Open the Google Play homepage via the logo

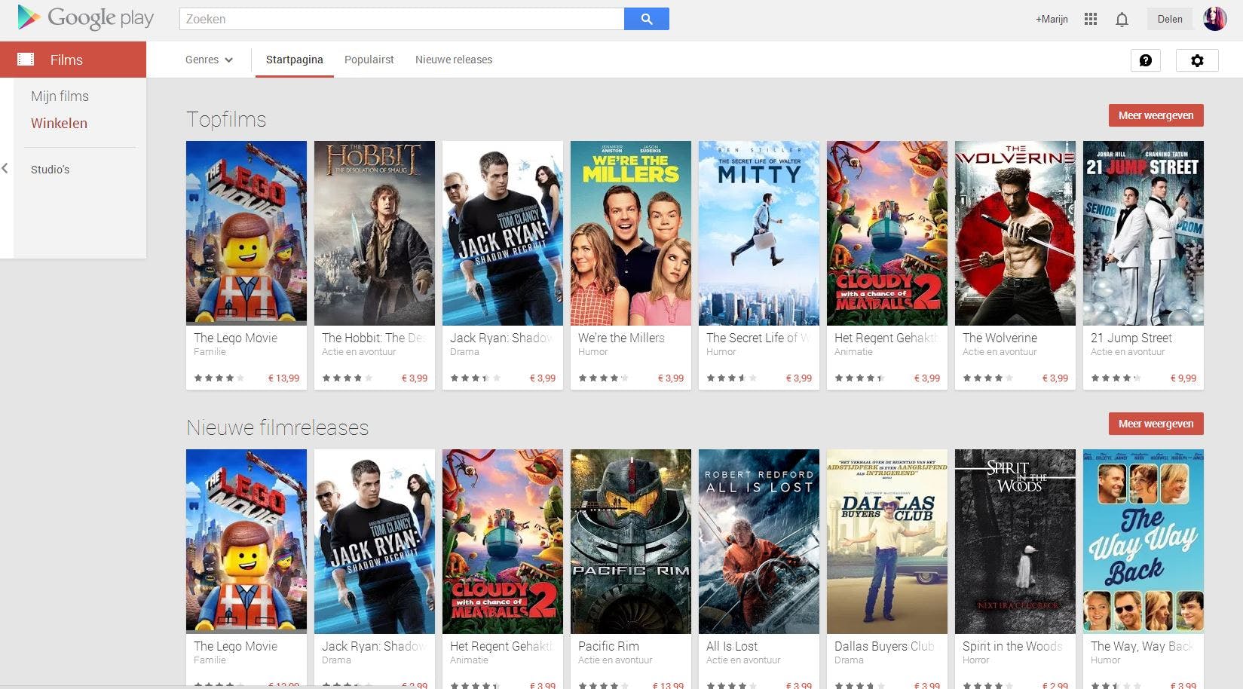pyautogui.click(x=83, y=17)
